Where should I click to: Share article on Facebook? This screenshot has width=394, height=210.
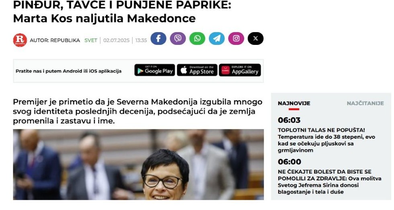click(158, 38)
